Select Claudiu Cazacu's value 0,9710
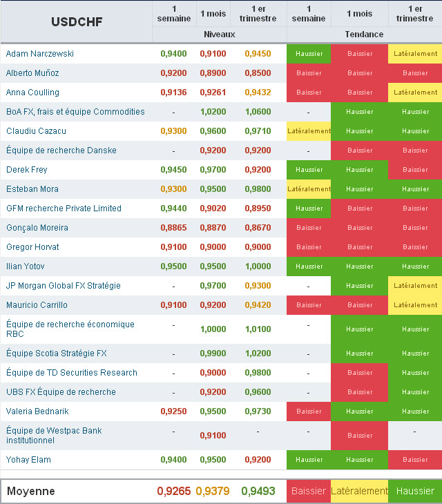The image size is (442, 504). coord(258,130)
